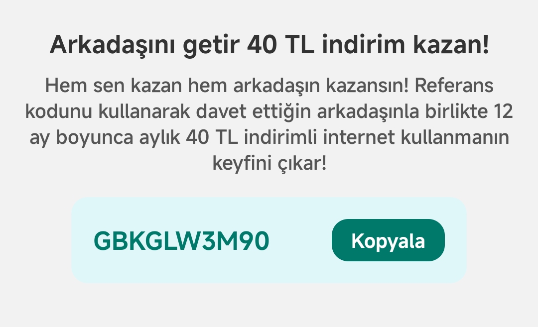Click the word indirim in the heading
This screenshot has width=538, height=327.
point(363,45)
